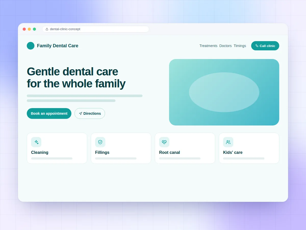Viewport: 306px width, 230px height.
Task: Click the green maximize window dot
Action: (34, 29)
